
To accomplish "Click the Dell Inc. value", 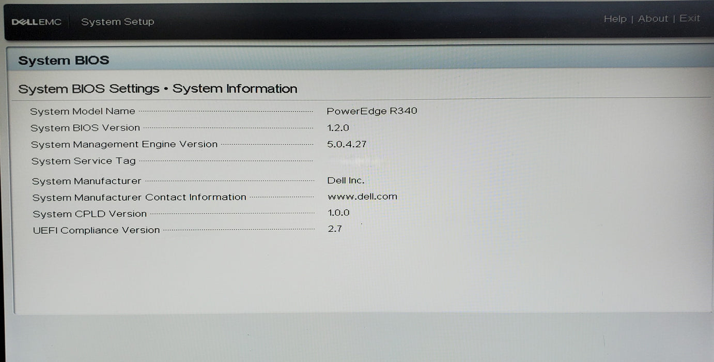I will 346,180.
